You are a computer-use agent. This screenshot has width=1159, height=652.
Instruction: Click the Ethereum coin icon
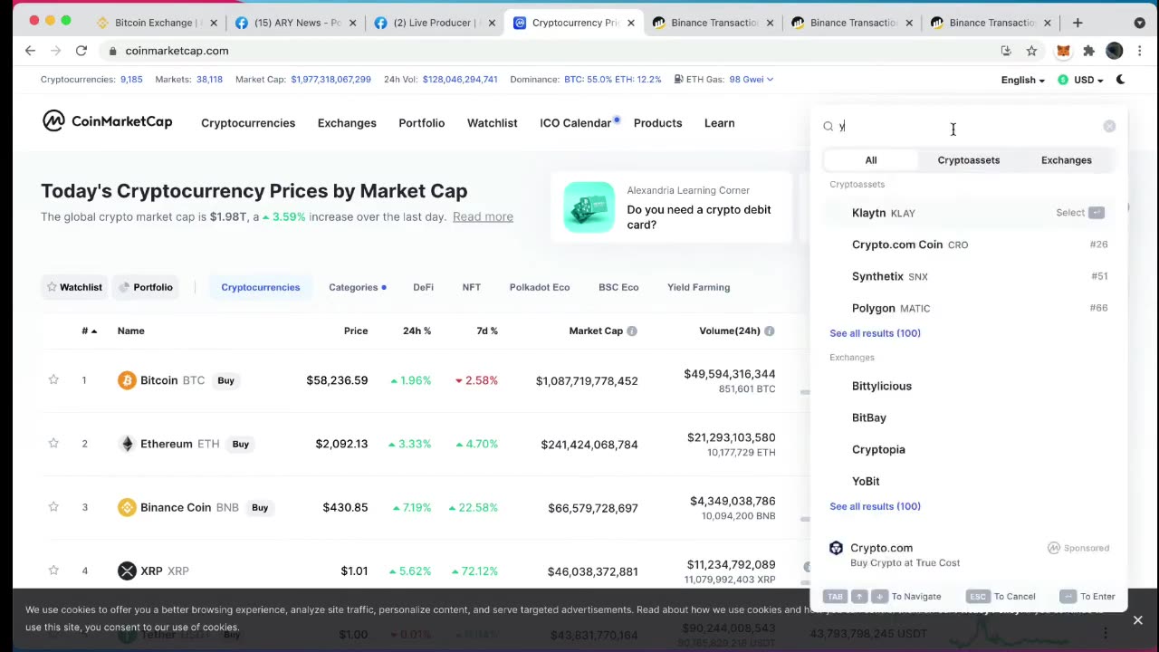[127, 444]
